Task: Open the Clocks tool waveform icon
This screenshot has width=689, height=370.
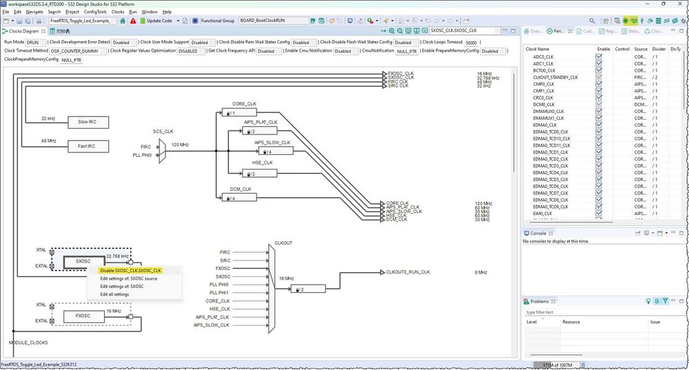Action: [x=634, y=21]
